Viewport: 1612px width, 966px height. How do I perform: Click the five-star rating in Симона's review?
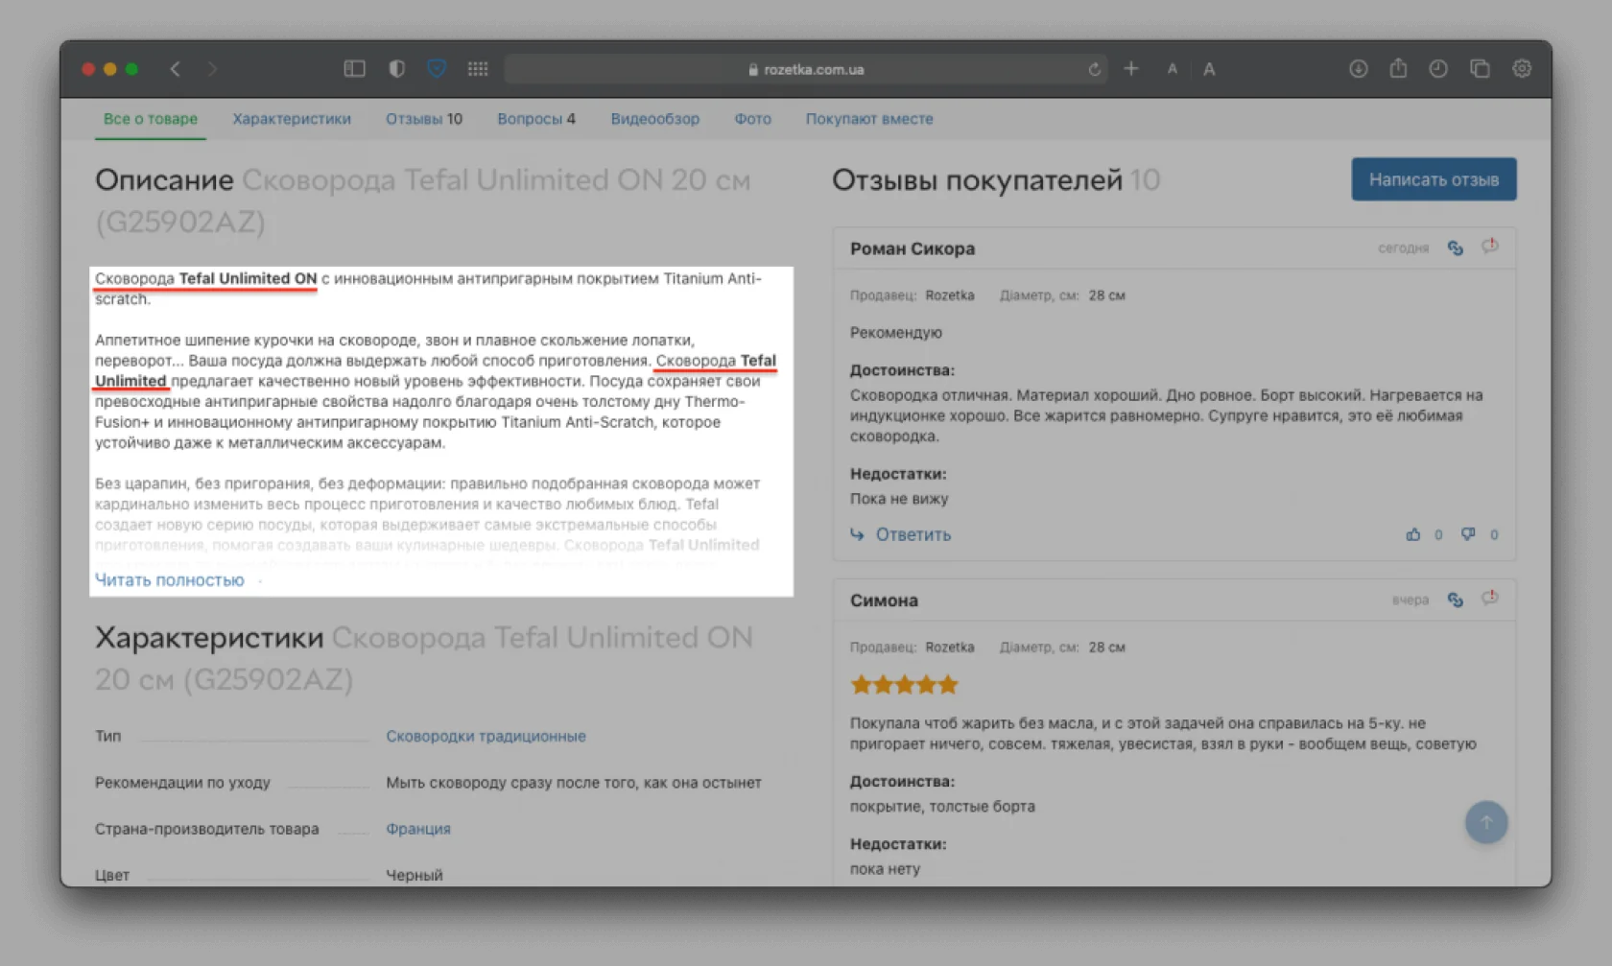click(904, 685)
